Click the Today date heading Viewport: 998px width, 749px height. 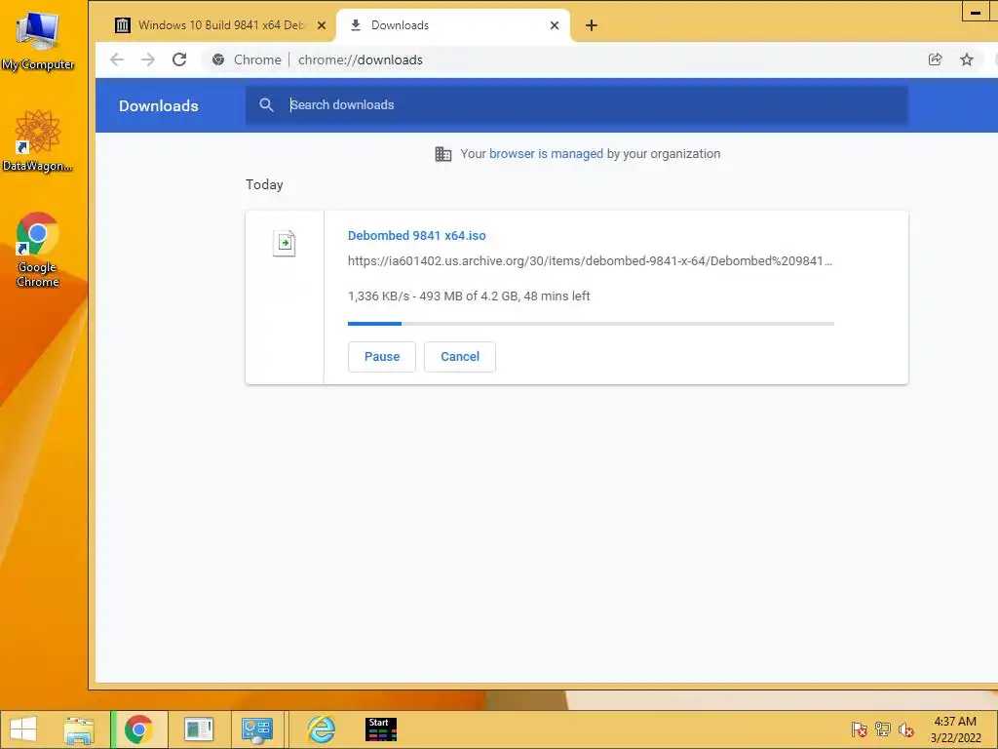click(x=265, y=184)
